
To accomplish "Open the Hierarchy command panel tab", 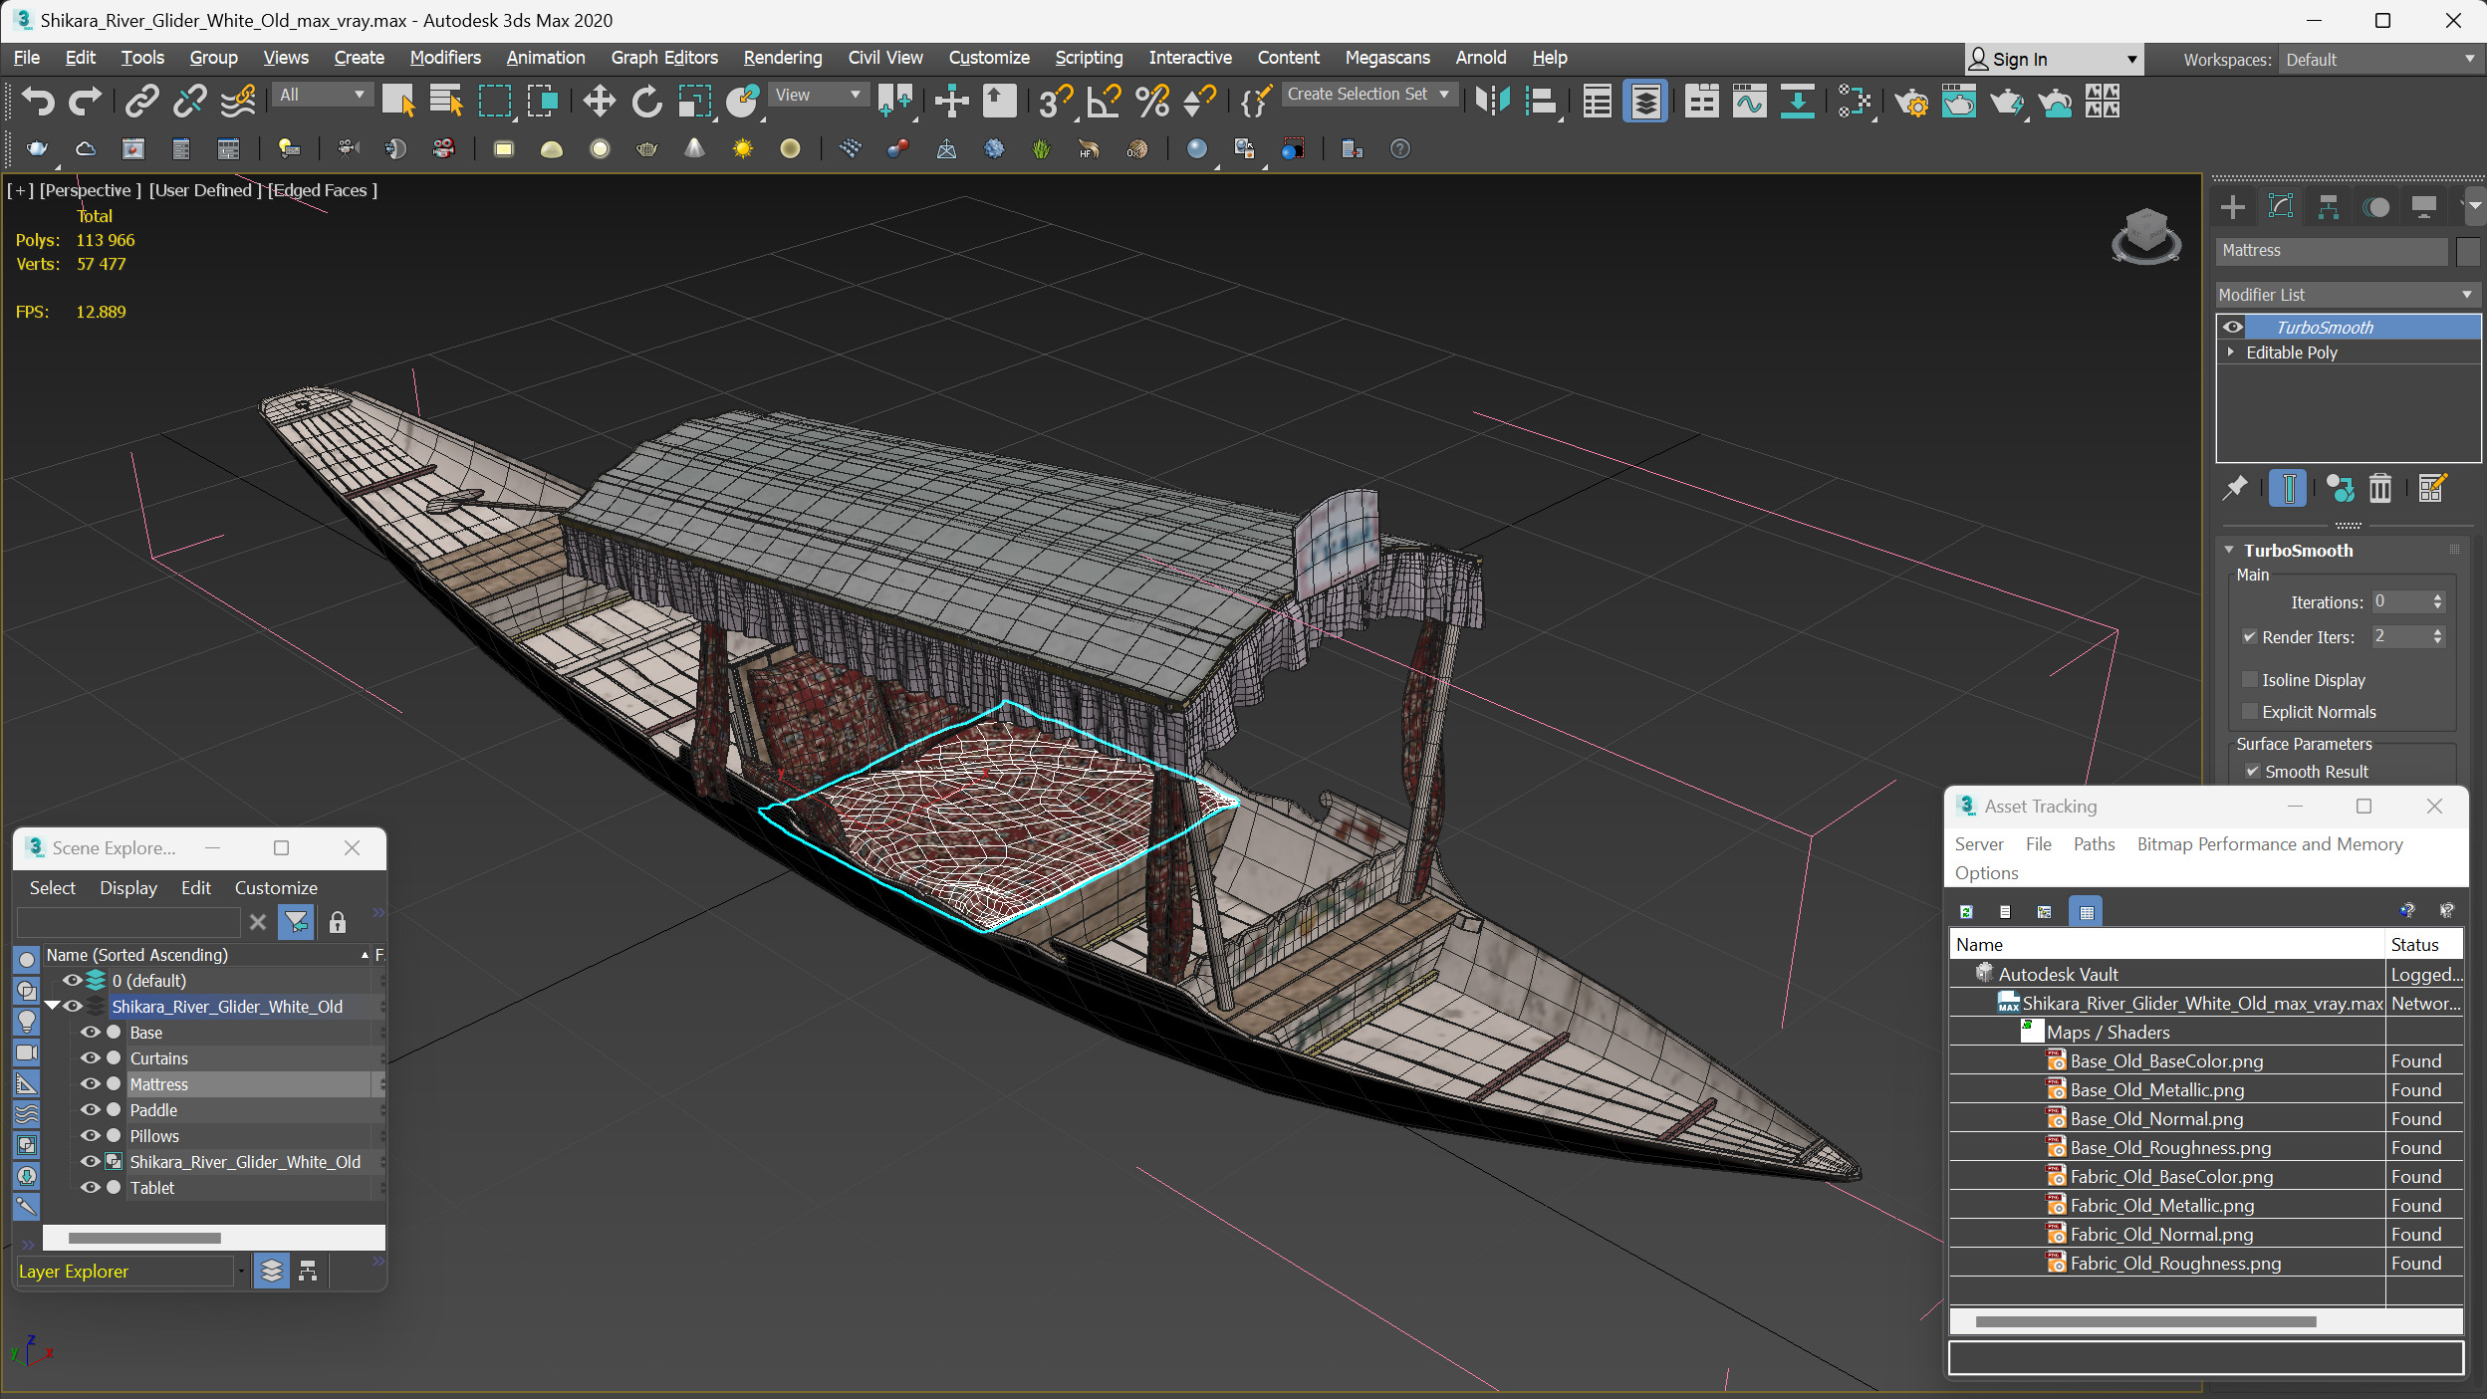I will click(2328, 207).
